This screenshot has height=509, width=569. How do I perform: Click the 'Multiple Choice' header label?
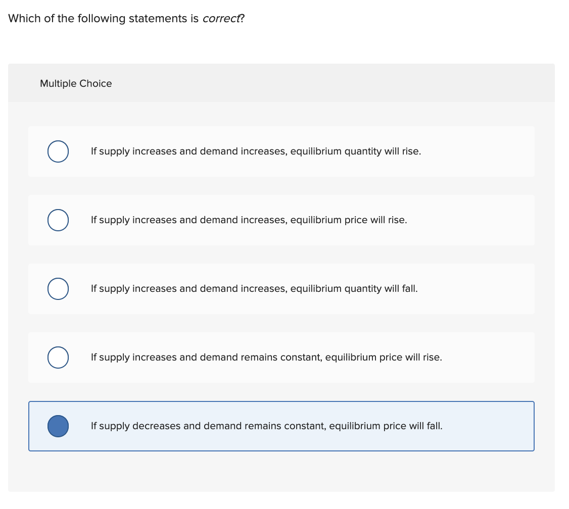[76, 83]
